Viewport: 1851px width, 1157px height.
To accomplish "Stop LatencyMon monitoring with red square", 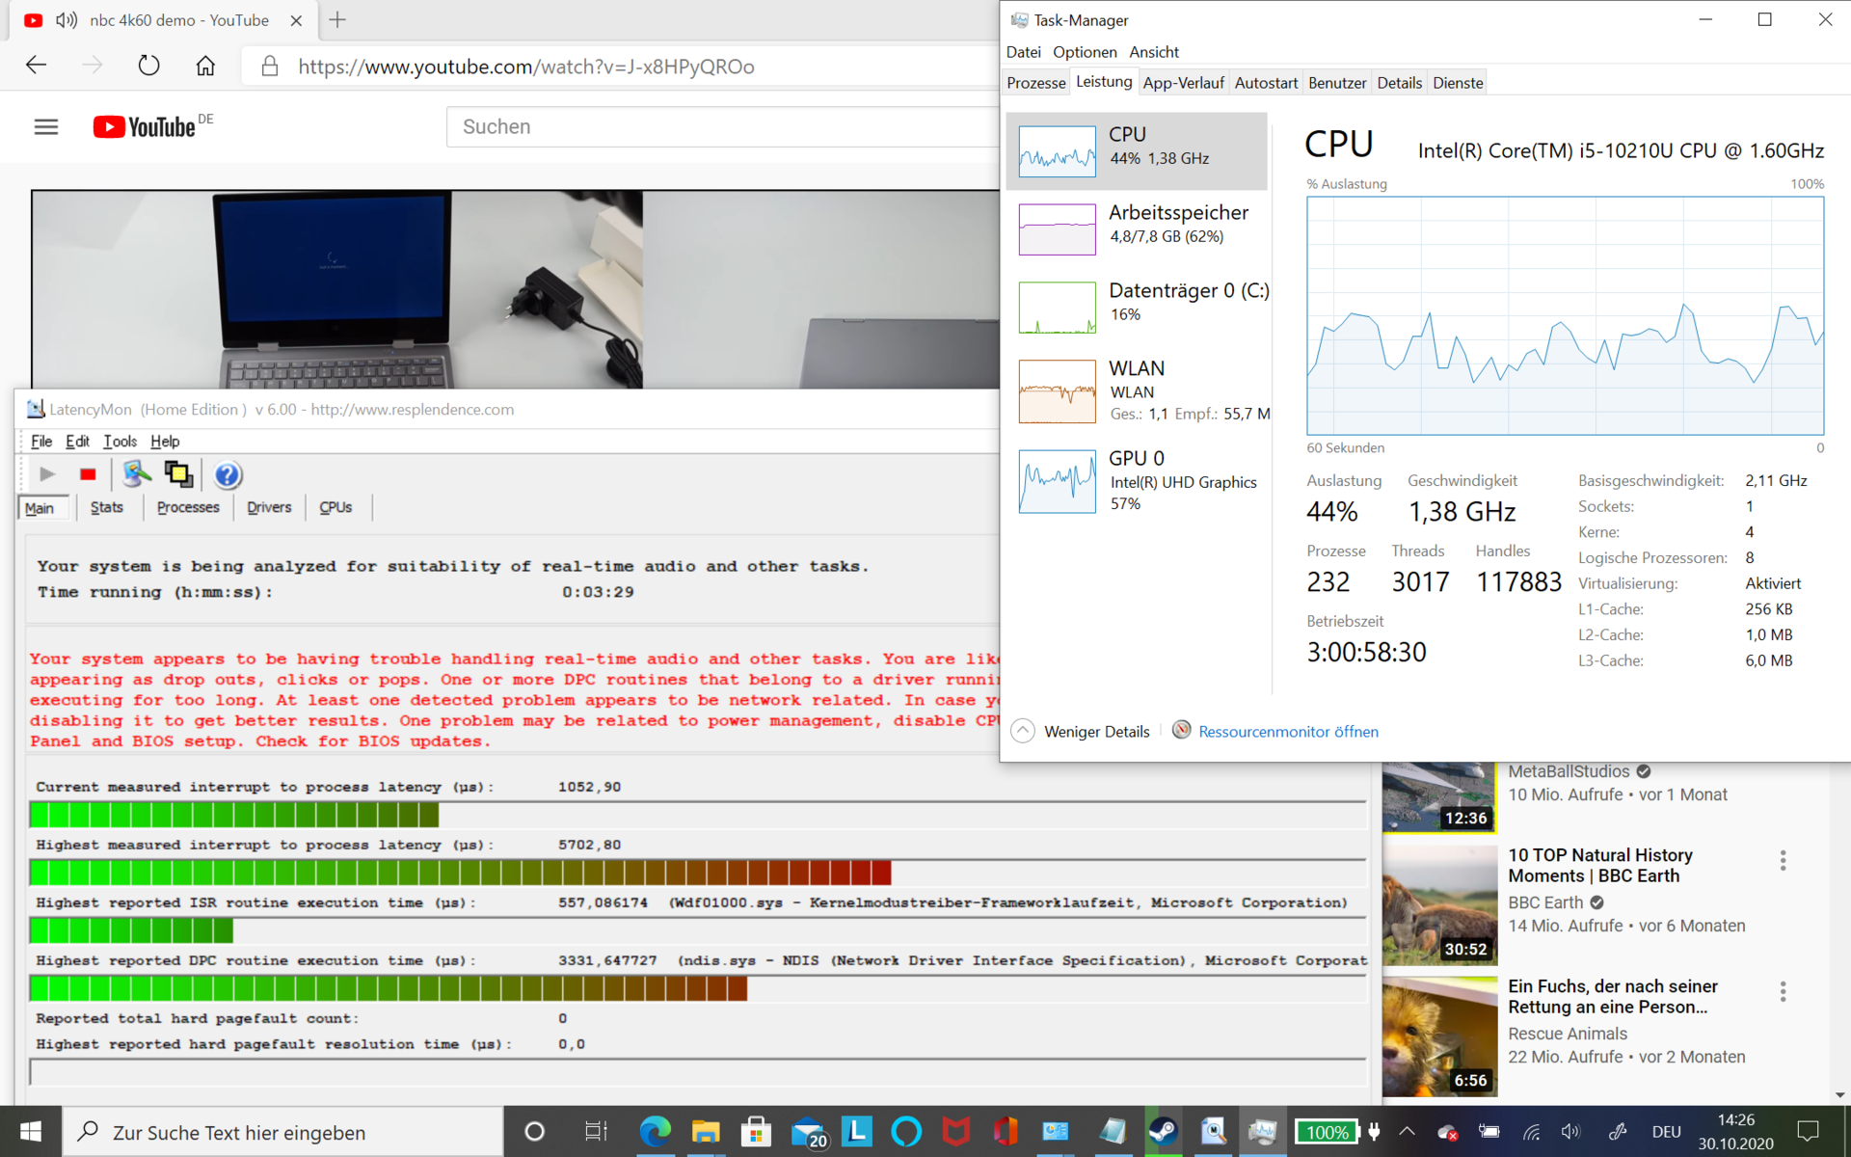I will pyautogui.click(x=88, y=474).
